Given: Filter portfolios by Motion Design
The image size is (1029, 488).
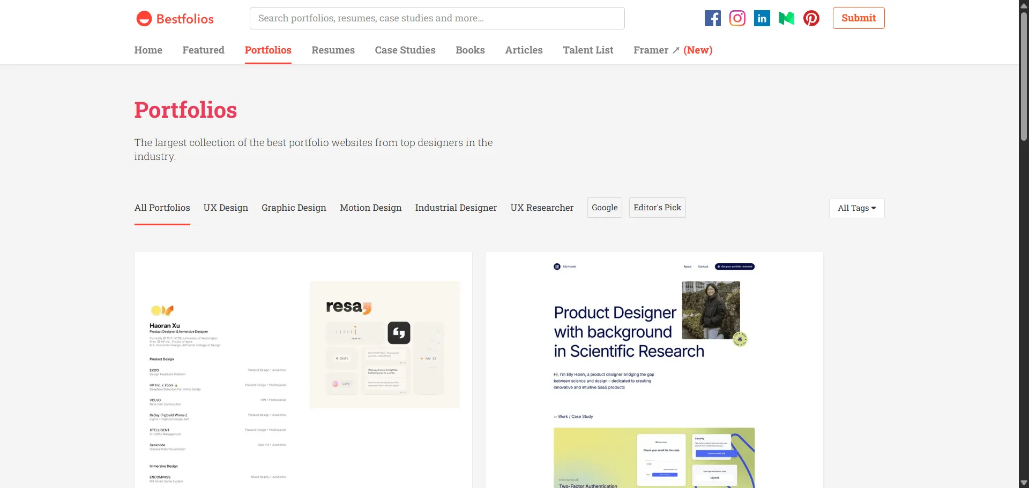Looking at the screenshot, I should (x=370, y=208).
